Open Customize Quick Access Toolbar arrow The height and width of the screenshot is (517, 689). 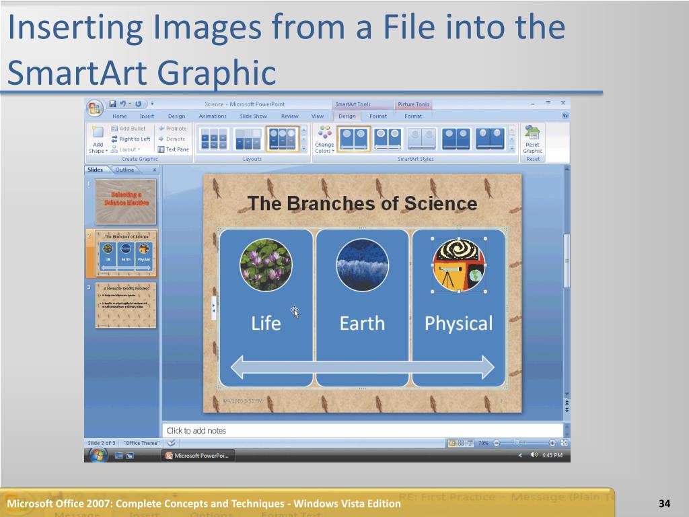[152, 104]
